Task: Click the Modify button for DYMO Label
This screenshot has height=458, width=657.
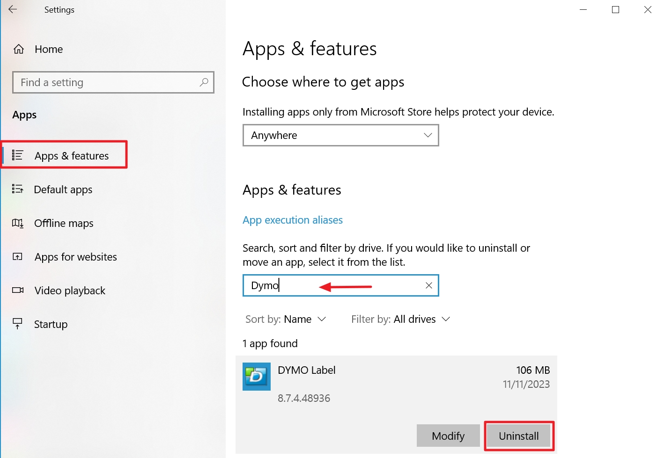Action: pos(448,436)
